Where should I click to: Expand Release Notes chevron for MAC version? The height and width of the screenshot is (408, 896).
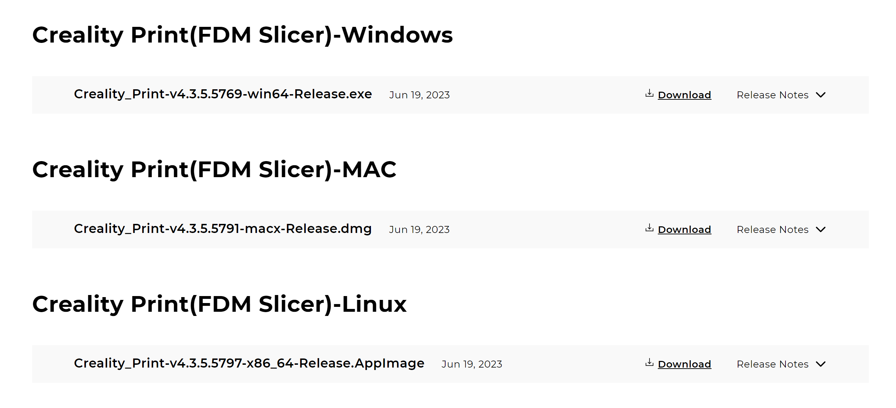[821, 229]
